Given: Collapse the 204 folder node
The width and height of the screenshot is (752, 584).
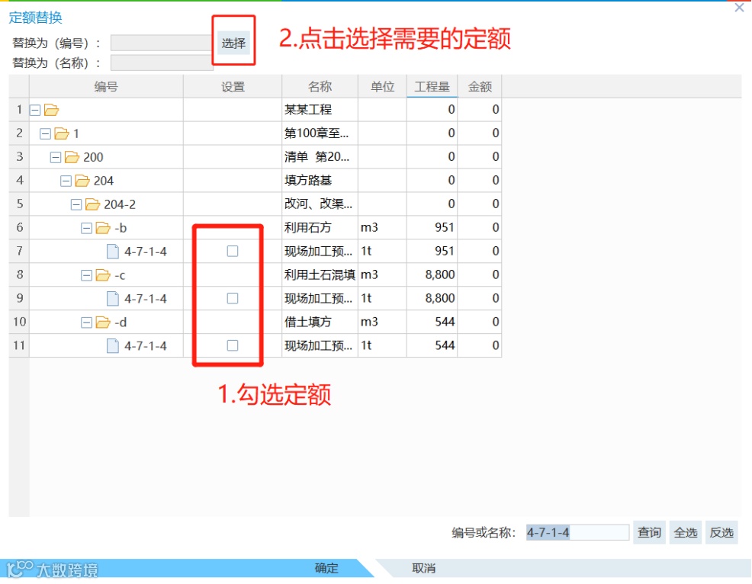Looking at the screenshot, I should [66, 181].
